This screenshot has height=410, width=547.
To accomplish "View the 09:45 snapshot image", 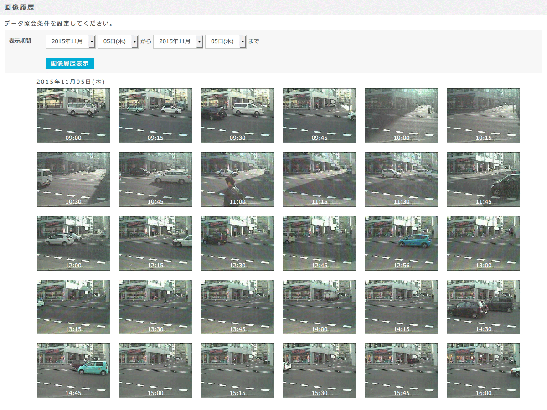I will point(320,116).
